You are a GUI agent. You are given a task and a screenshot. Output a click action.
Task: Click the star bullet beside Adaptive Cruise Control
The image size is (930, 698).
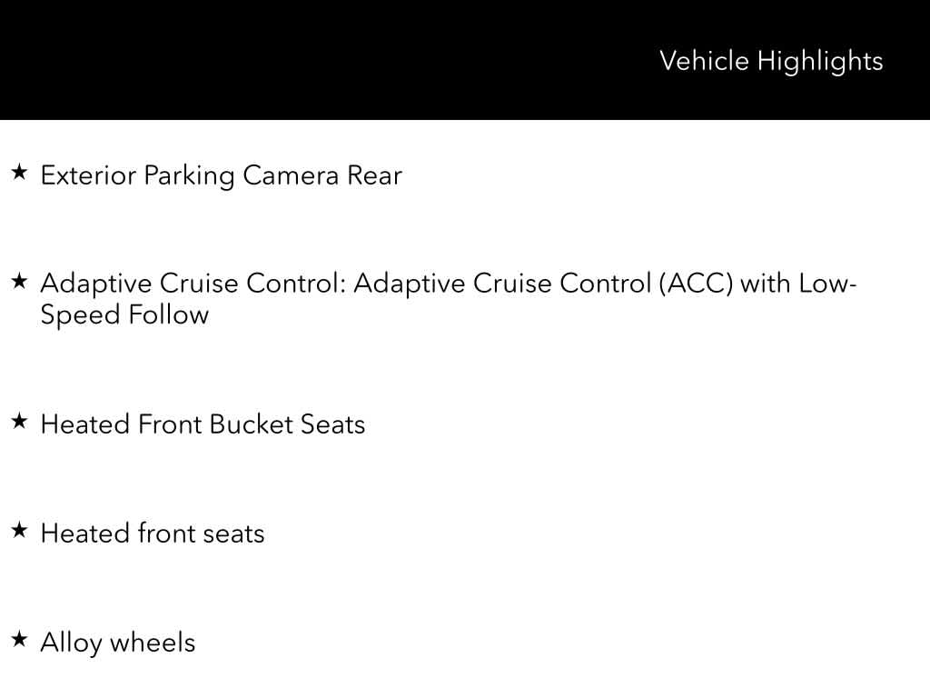tap(19, 282)
